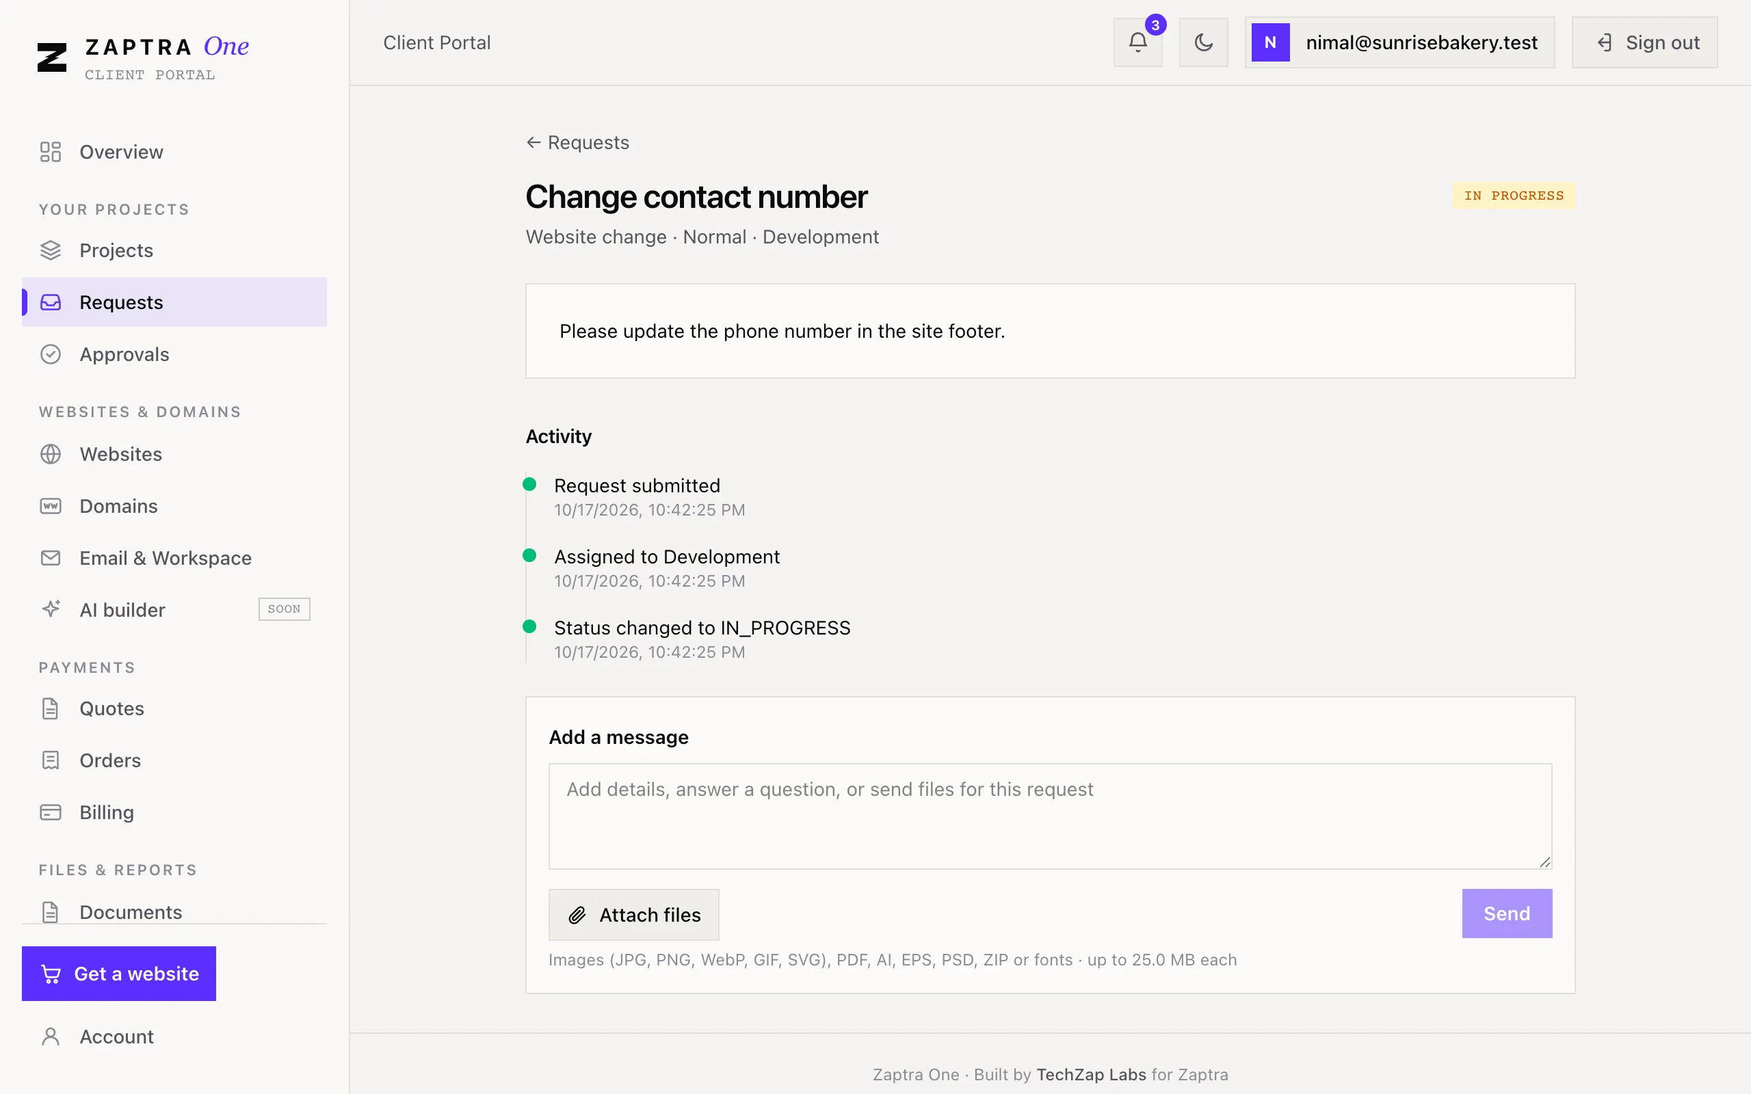This screenshot has height=1094, width=1751.
Task: Sign out of the portal
Action: [x=1644, y=42]
